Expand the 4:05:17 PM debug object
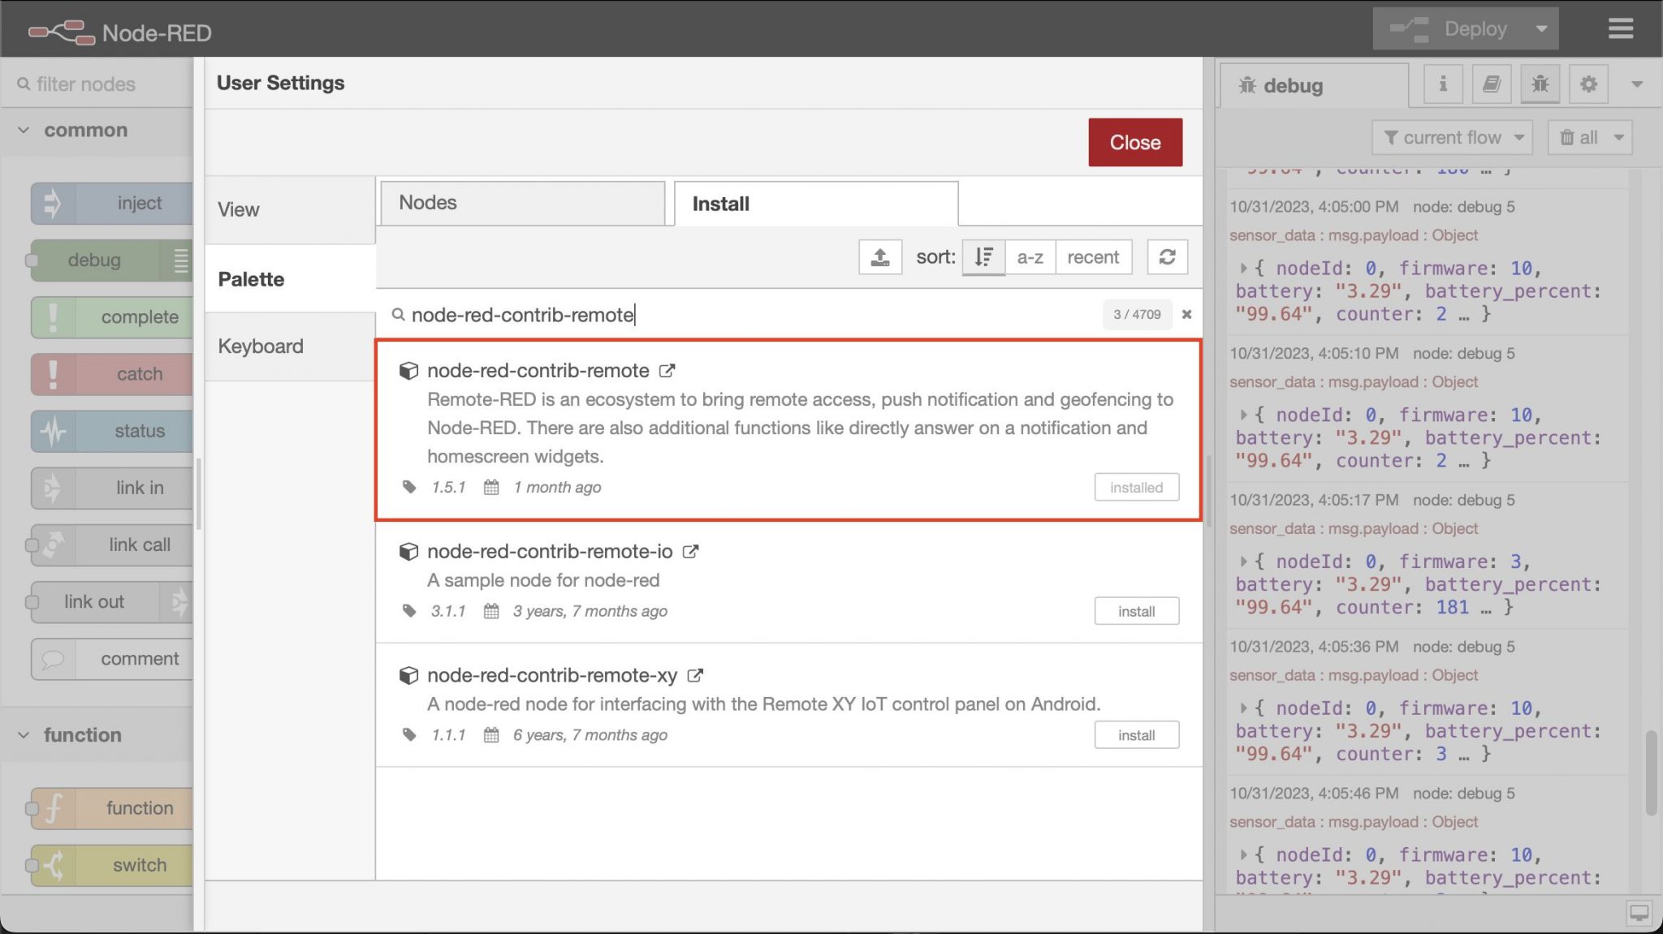The width and height of the screenshot is (1663, 934). 1243,562
